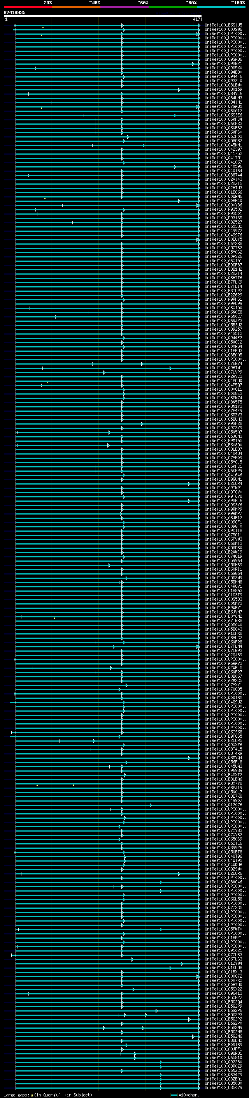The width and height of the screenshot is (249, 1098).
Task: Click the cyan ~100% identity legend segment
Action: pos(221,7)
